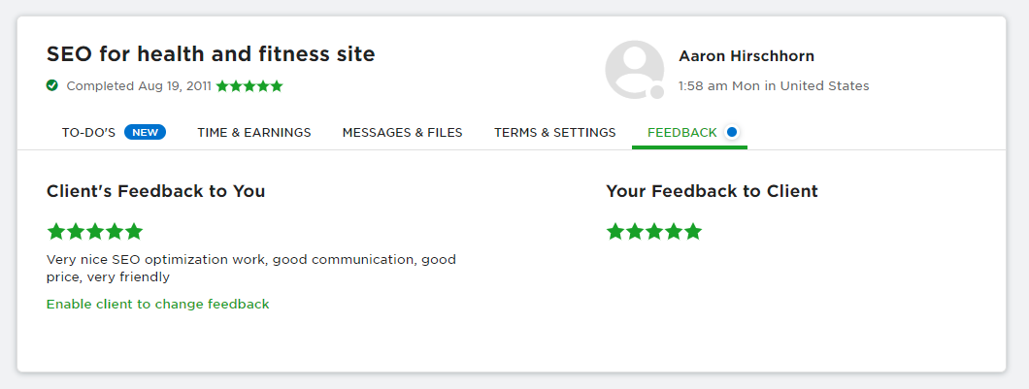Switch to the Time & Earnings tab
Image resolution: width=1029 pixels, height=389 pixels.
(253, 132)
